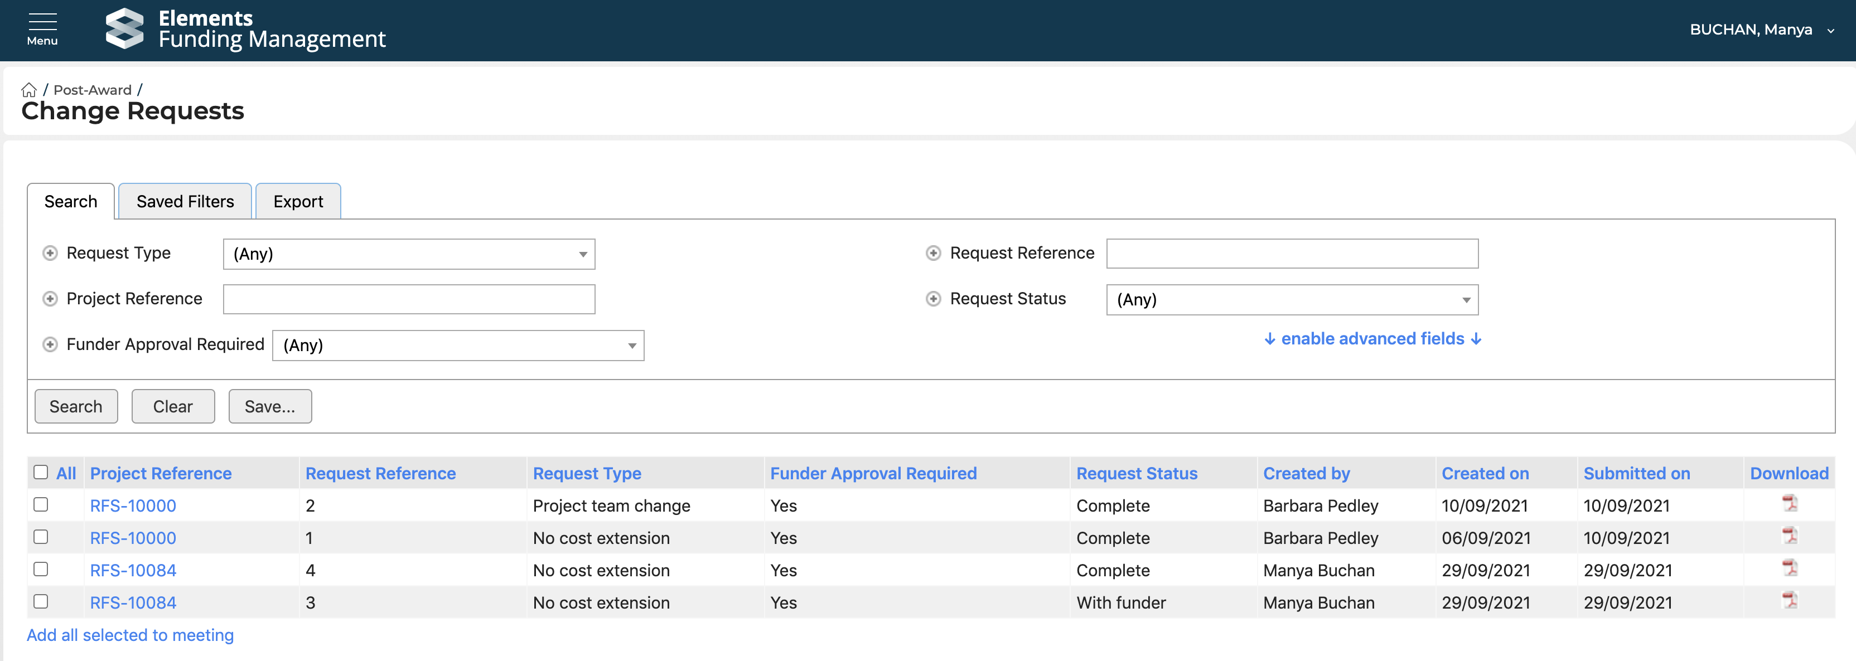Expand the Request Status dropdown
The image size is (1856, 661).
pos(1292,299)
